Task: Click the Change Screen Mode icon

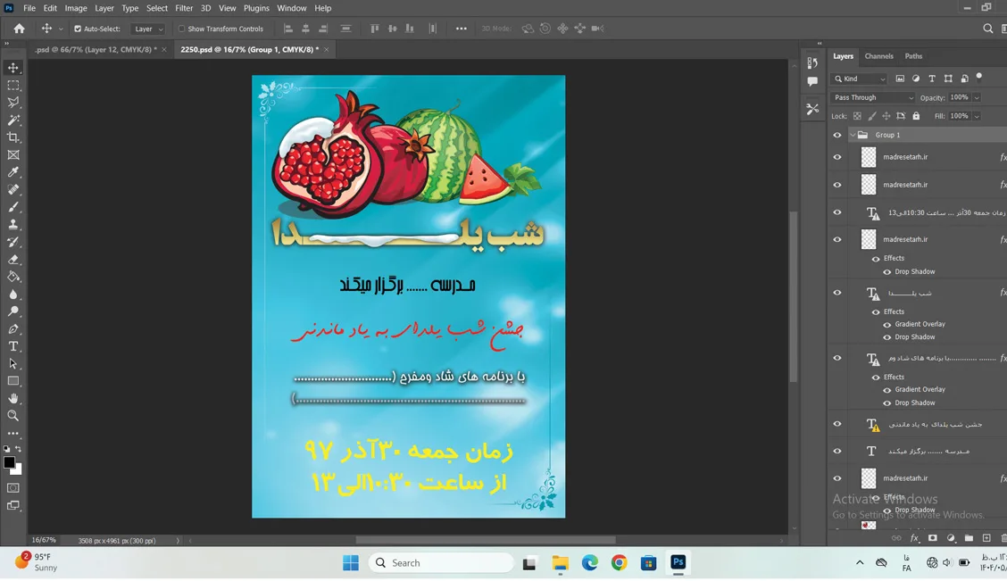Action: pyautogui.click(x=12, y=506)
